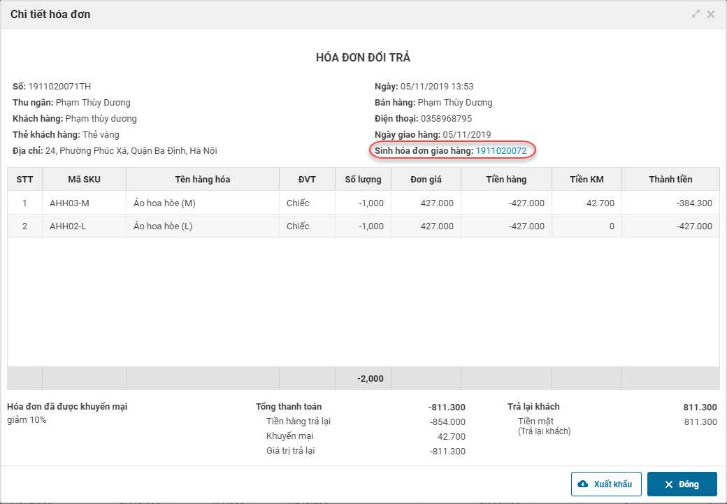Click the ĐVT column header
This screenshot has height=504, width=727.
click(307, 180)
